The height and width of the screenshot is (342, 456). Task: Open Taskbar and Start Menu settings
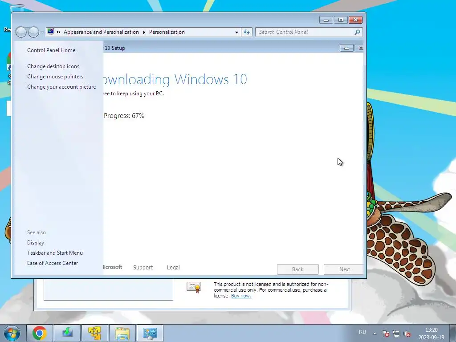(x=55, y=253)
